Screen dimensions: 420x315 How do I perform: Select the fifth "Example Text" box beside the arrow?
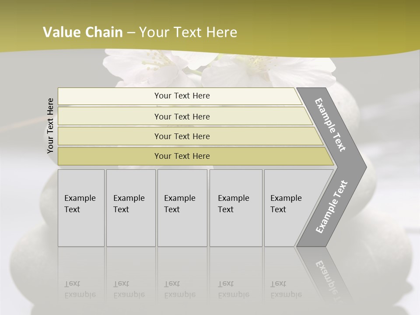click(x=287, y=208)
